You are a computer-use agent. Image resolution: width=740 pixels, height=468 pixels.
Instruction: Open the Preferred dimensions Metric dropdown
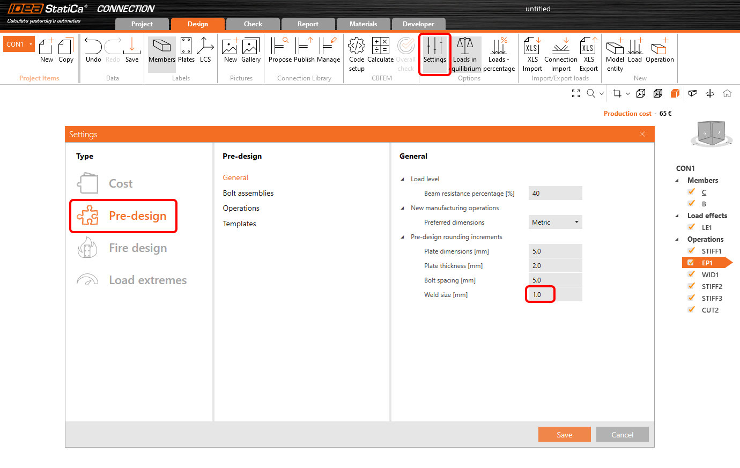click(555, 222)
